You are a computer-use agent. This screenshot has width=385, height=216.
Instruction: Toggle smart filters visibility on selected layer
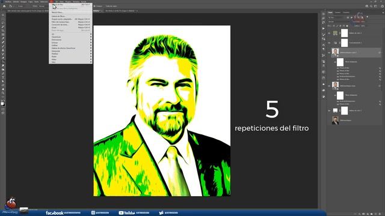[335, 62]
